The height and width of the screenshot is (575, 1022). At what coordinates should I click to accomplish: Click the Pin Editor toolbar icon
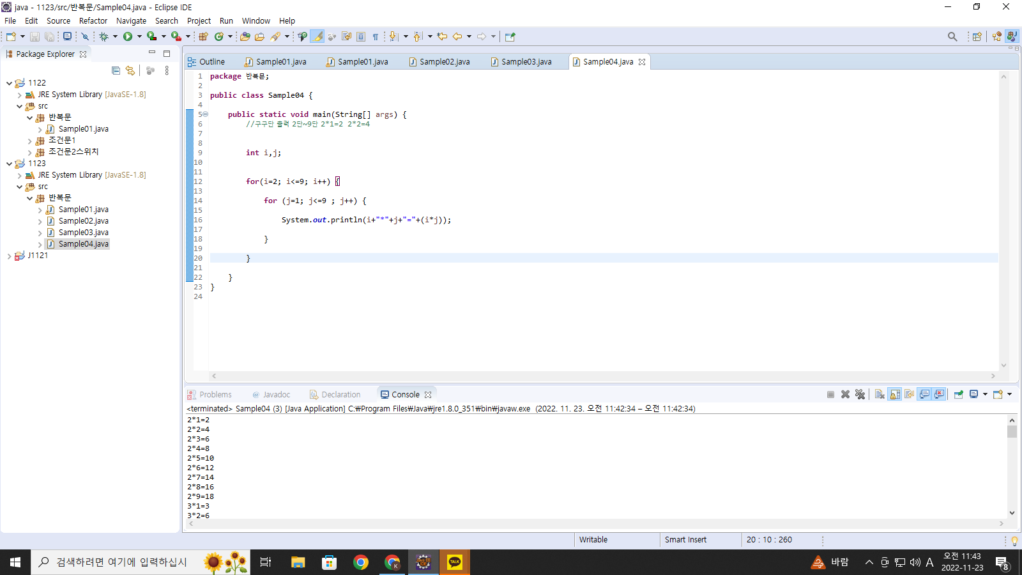pos(510,36)
